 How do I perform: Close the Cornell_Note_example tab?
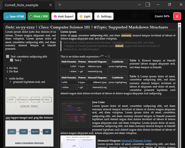point(50,5)
